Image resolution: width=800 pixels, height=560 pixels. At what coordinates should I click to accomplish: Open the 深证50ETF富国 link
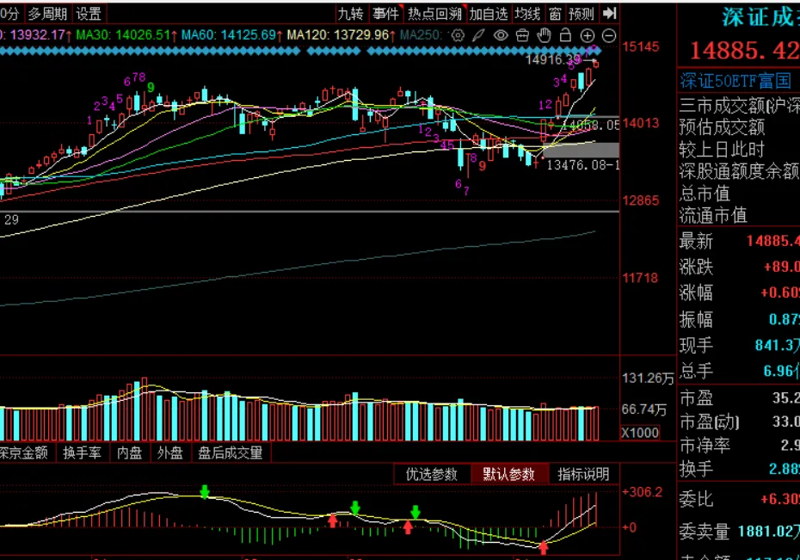[x=735, y=81]
